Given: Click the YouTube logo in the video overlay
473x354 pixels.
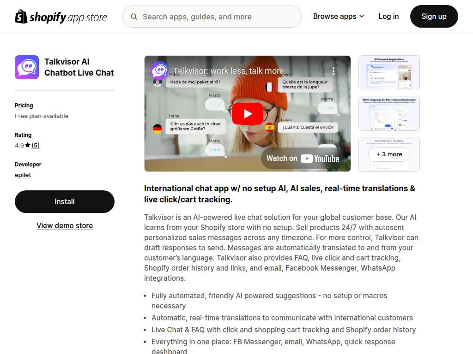Looking at the screenshot, I should (320, 159).
